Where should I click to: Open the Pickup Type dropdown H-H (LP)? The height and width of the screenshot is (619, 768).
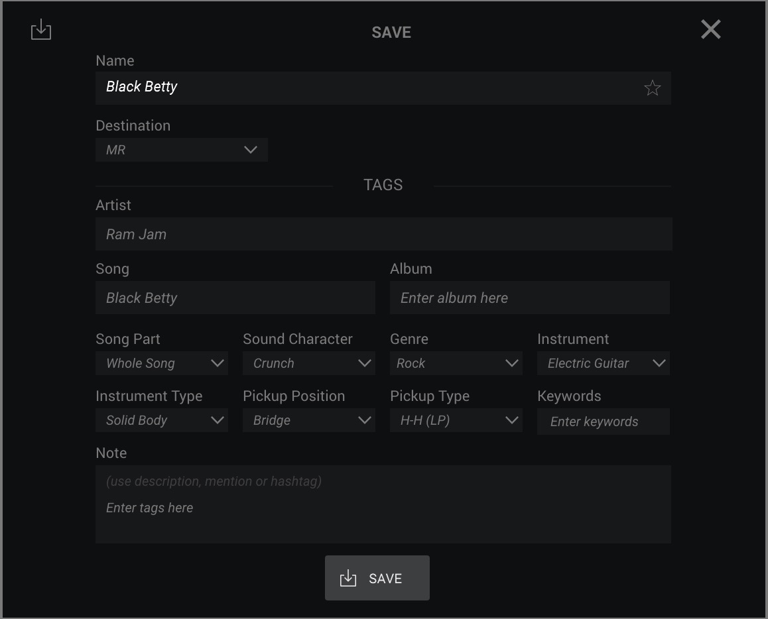456,420
